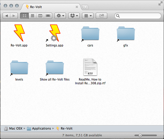Viewport: 164px width, 139px height.
Task: Open the gear Action dropdown menu
Action: pyautogui.click(x=60, y=16)
